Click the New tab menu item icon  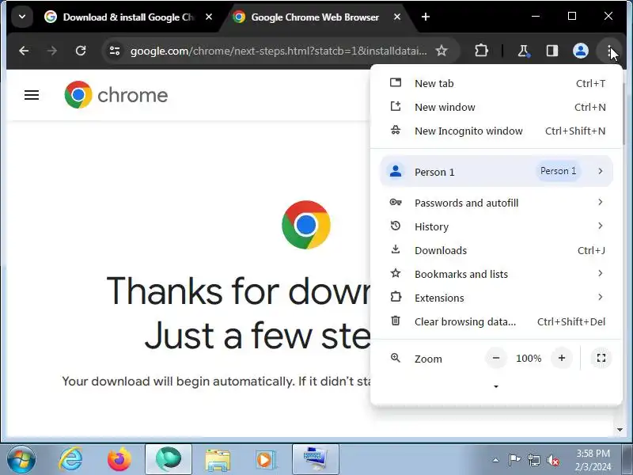(396, 83)
